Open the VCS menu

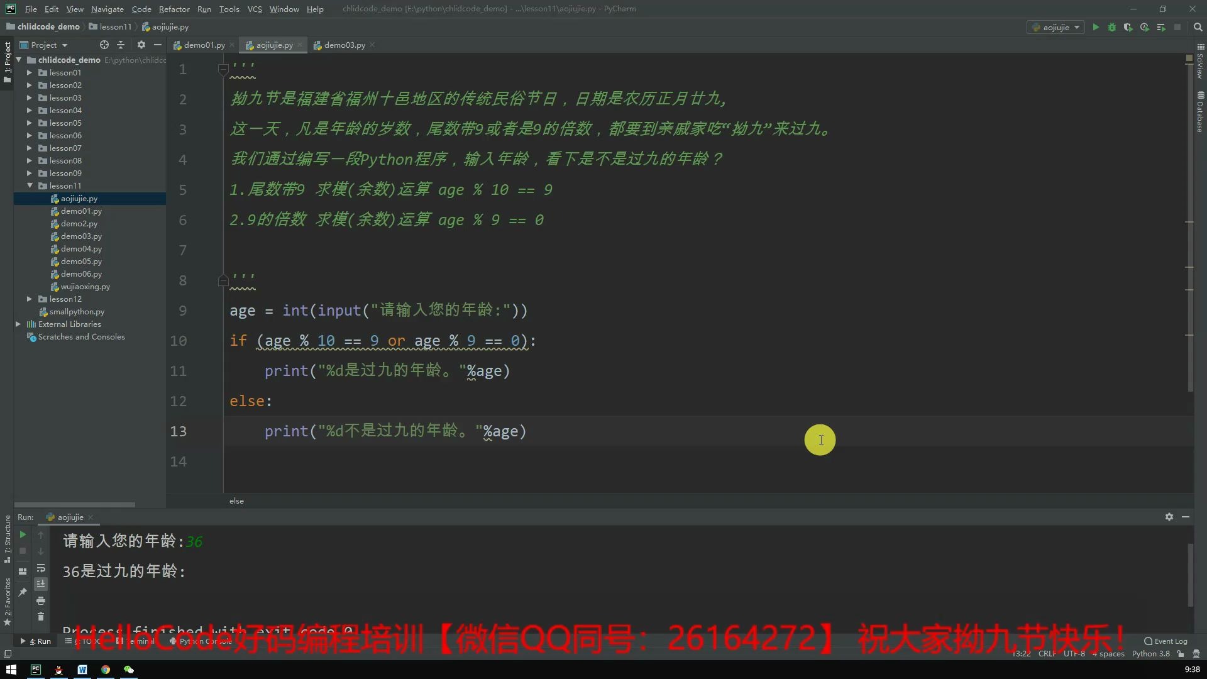255,9
